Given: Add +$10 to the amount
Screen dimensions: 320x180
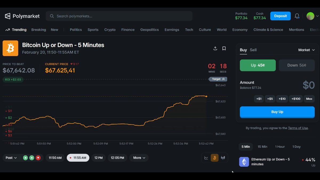Looking at the screenshot, I should [x=282, y=99].
